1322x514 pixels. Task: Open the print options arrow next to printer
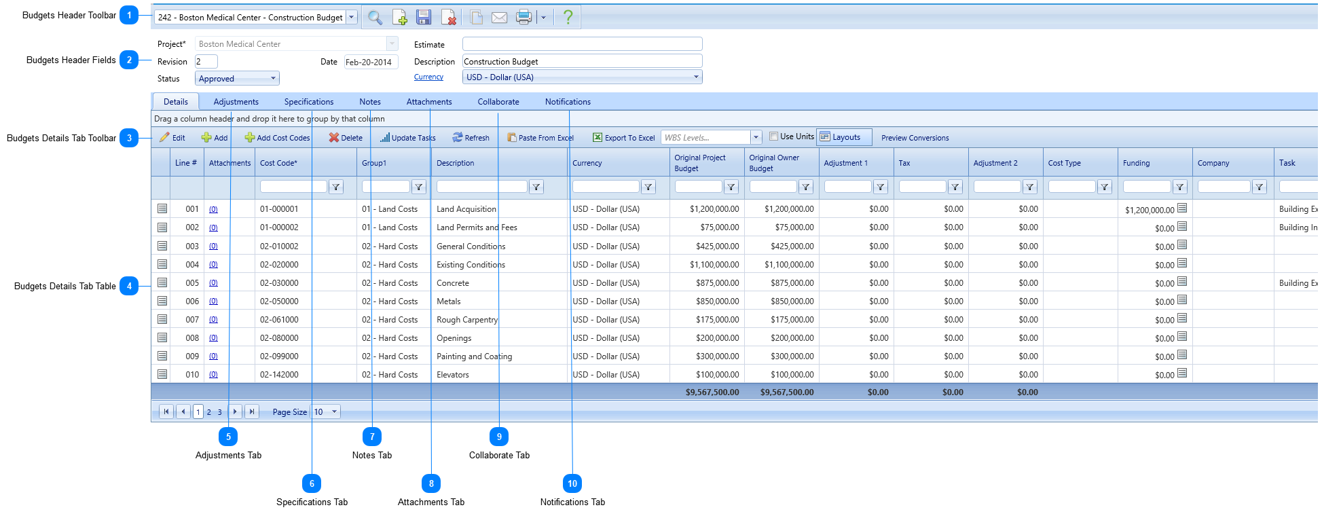(x=543, y=18)
